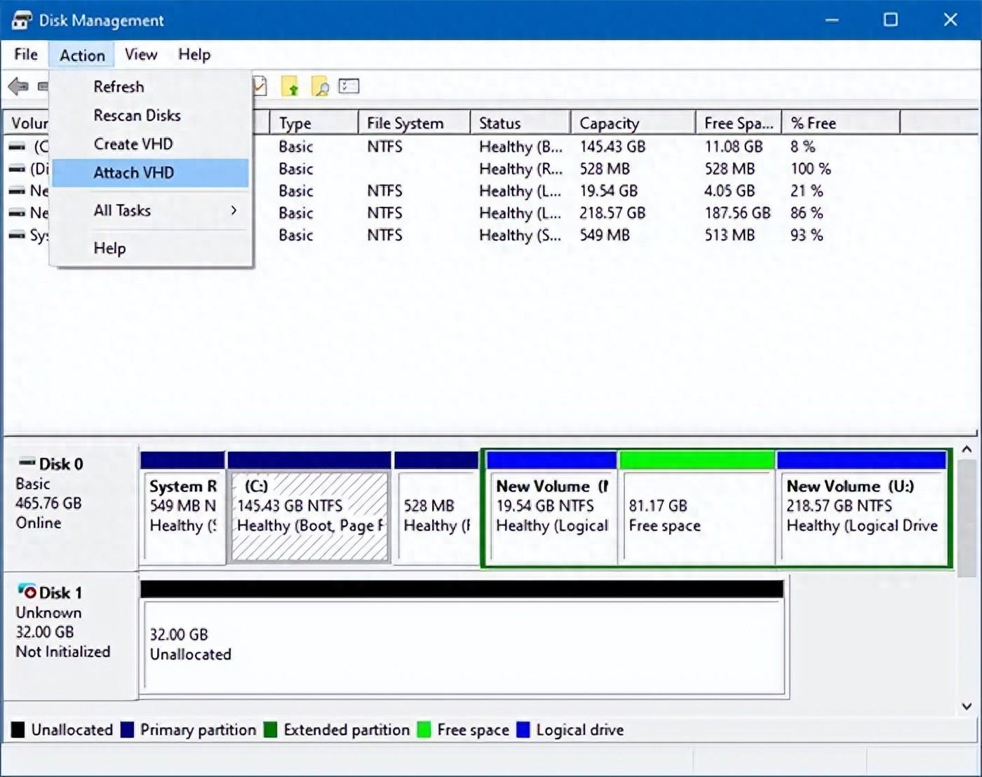982x777 pixels.
Task: Click the scrollbar down arrow in disk pane
Action: pyautogui.click(x=967, y=706)
